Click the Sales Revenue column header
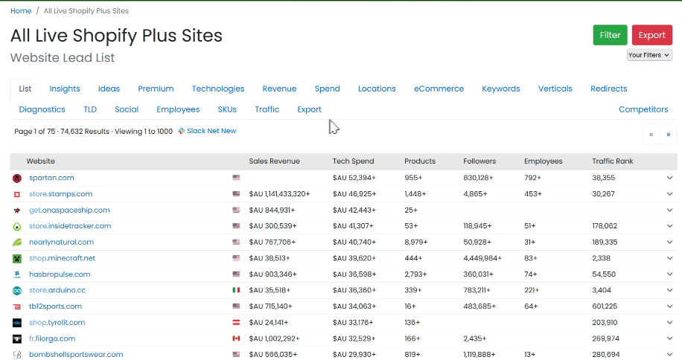The image size is (682, 360). [x=275, y=161]
